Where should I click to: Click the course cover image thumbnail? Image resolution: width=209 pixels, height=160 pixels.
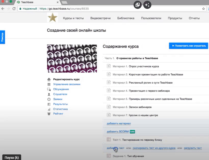click(x=72, y=59)
